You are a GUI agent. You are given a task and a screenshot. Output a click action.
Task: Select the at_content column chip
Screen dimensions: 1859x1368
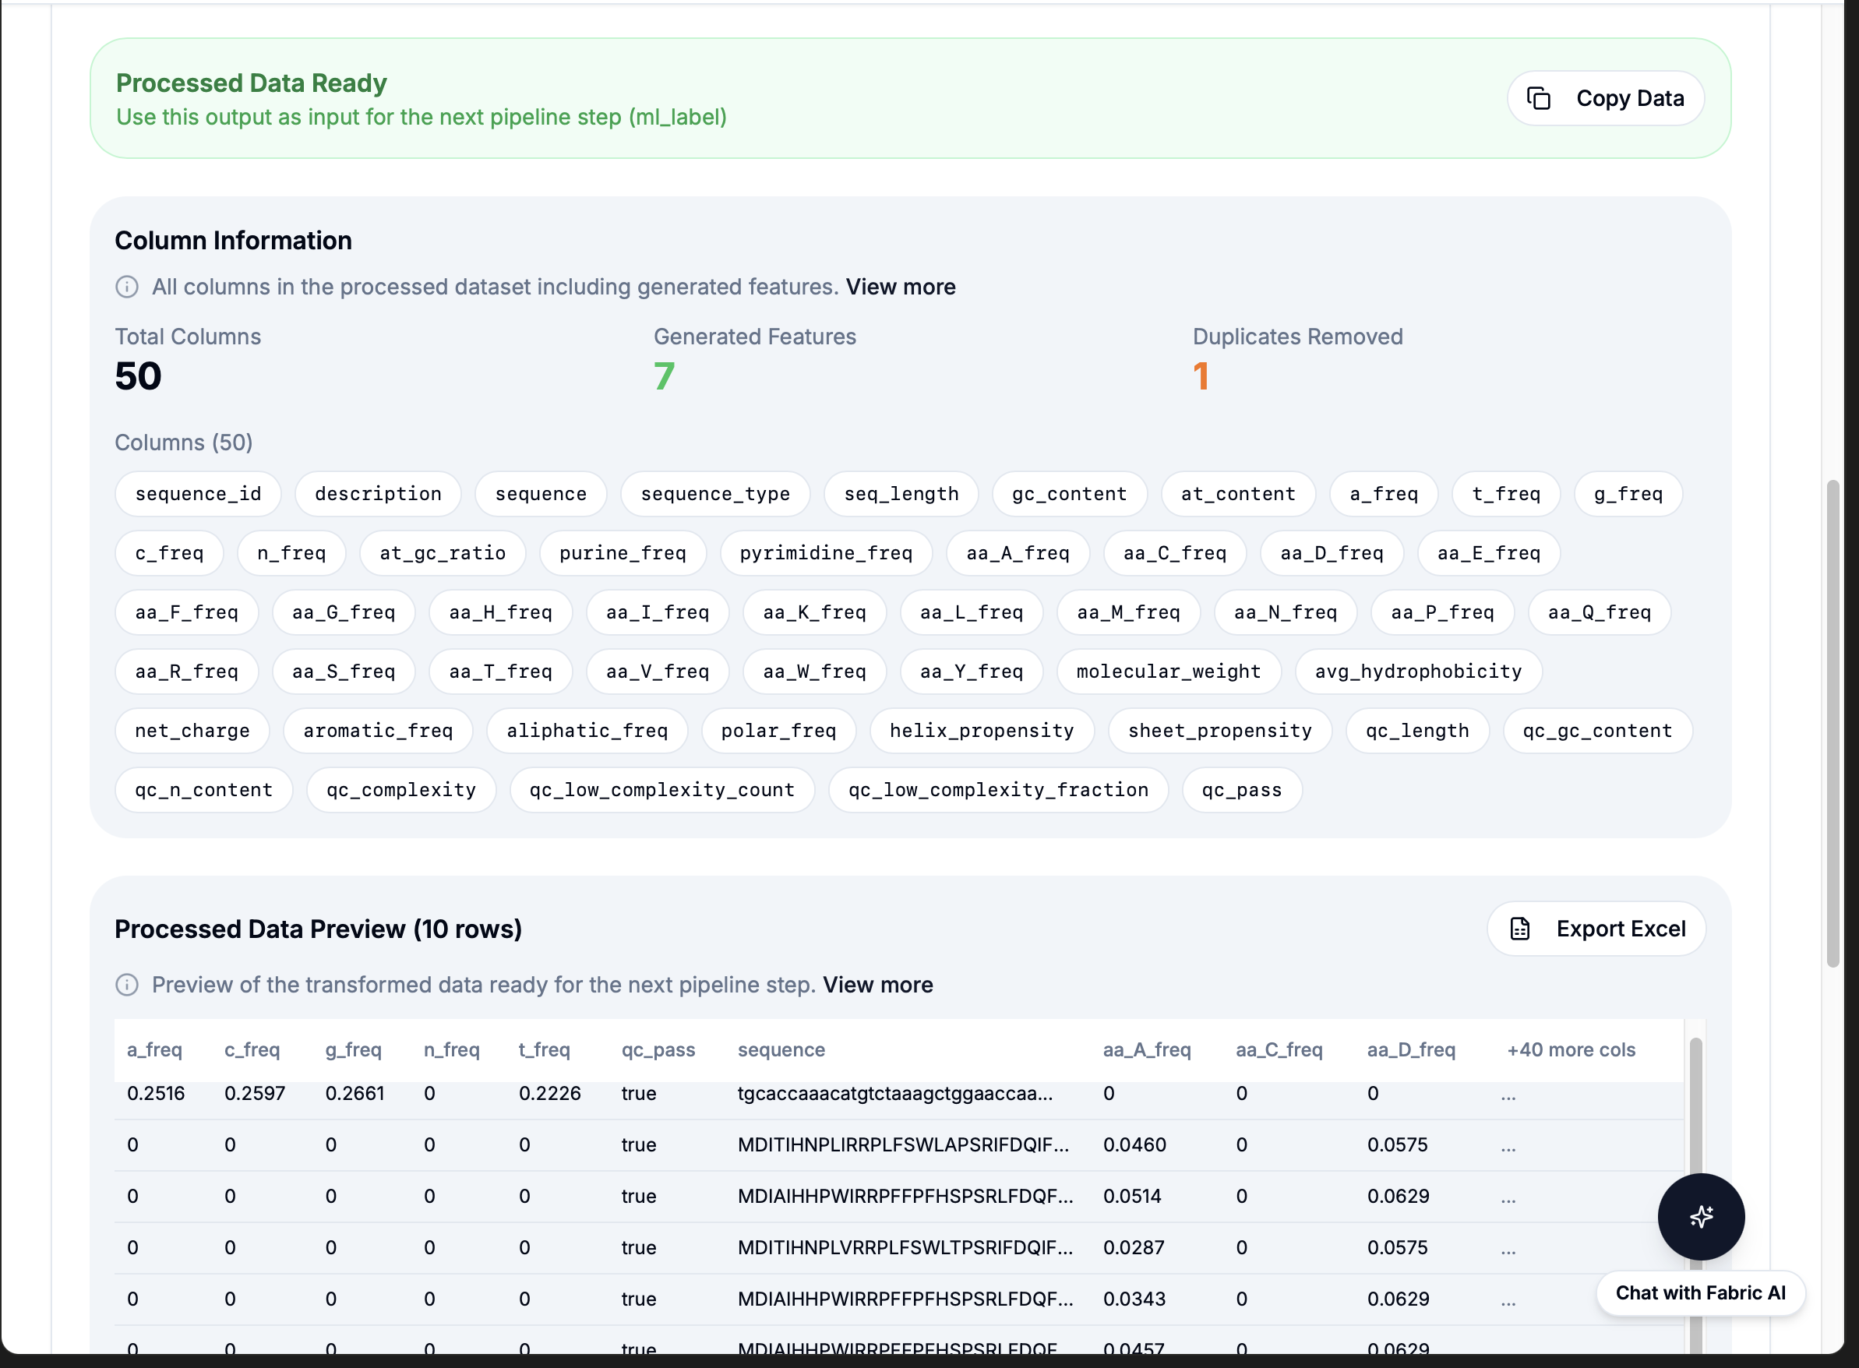(x=1238, y=494)
